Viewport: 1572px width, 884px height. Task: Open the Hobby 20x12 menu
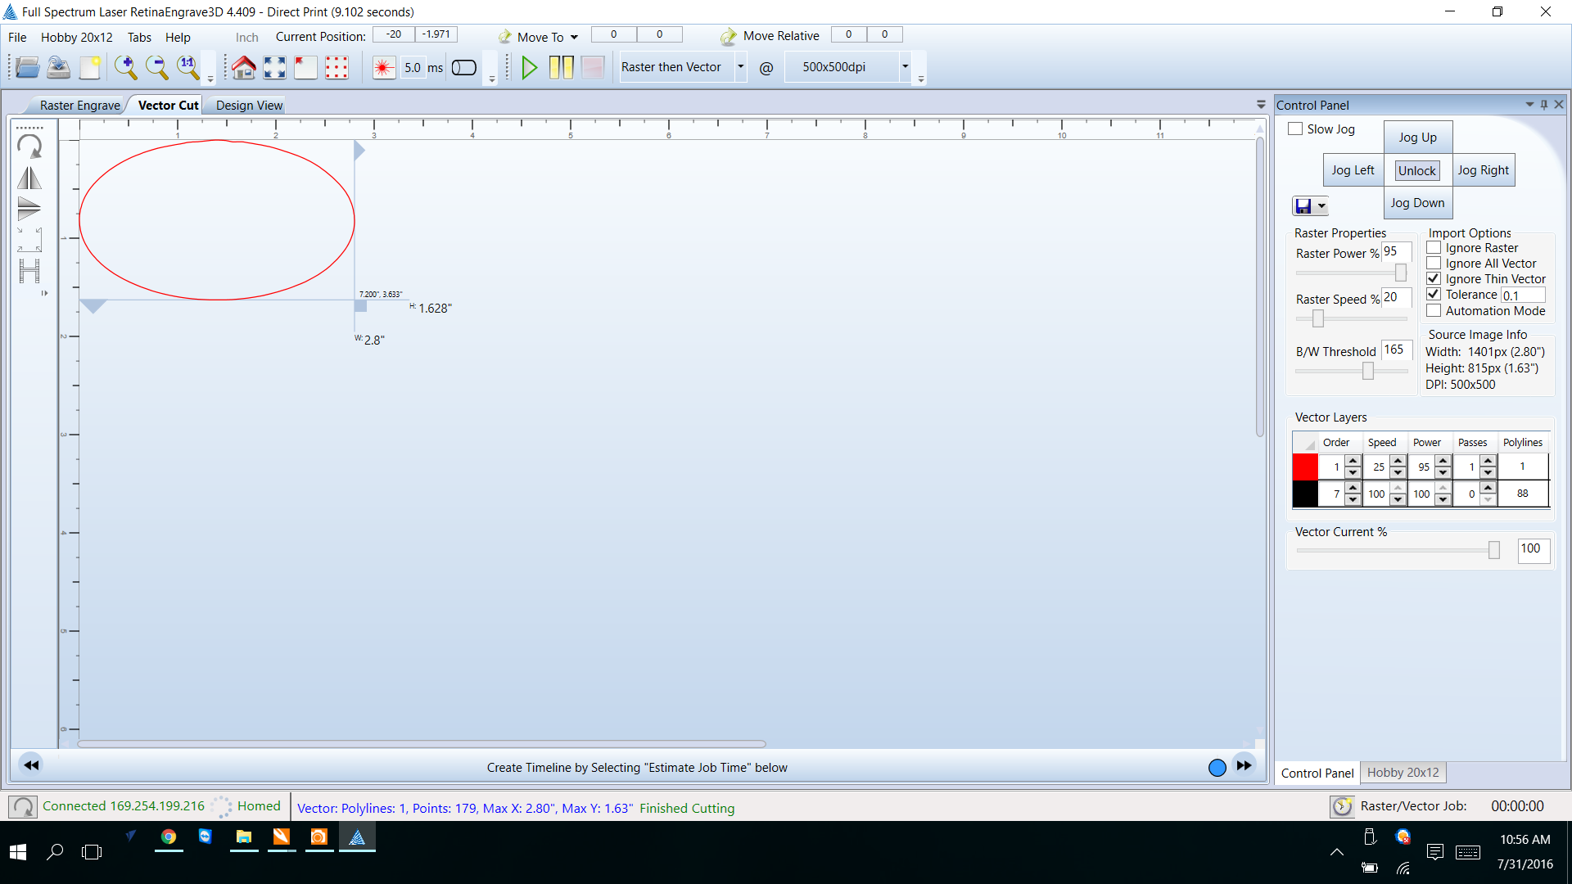click(76, 37)
